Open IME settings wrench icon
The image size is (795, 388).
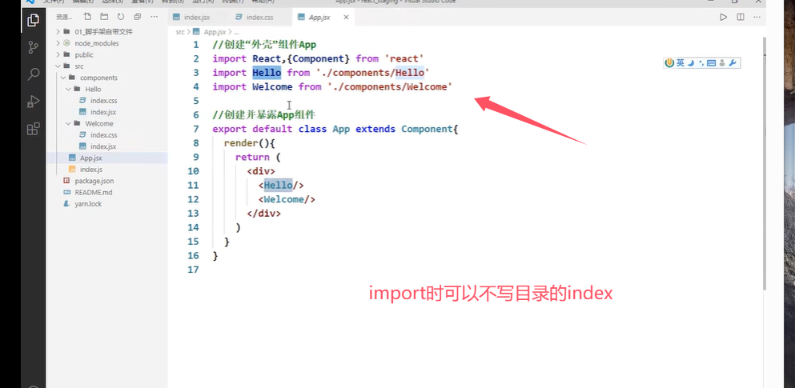733,63
